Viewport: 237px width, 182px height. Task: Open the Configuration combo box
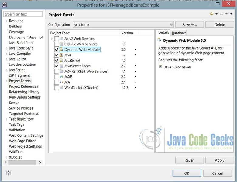click(123, 25)
